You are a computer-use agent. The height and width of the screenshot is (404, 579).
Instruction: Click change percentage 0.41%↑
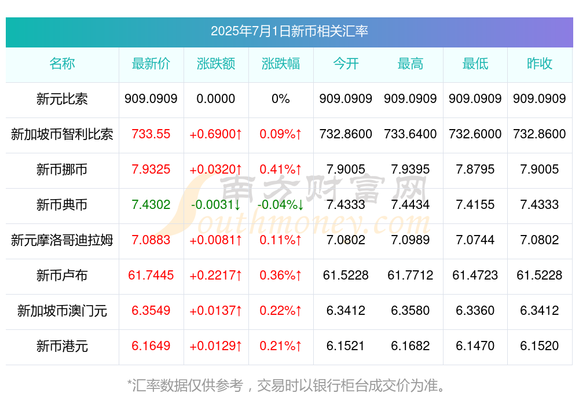pyautogui.click(x=281, y=170)
